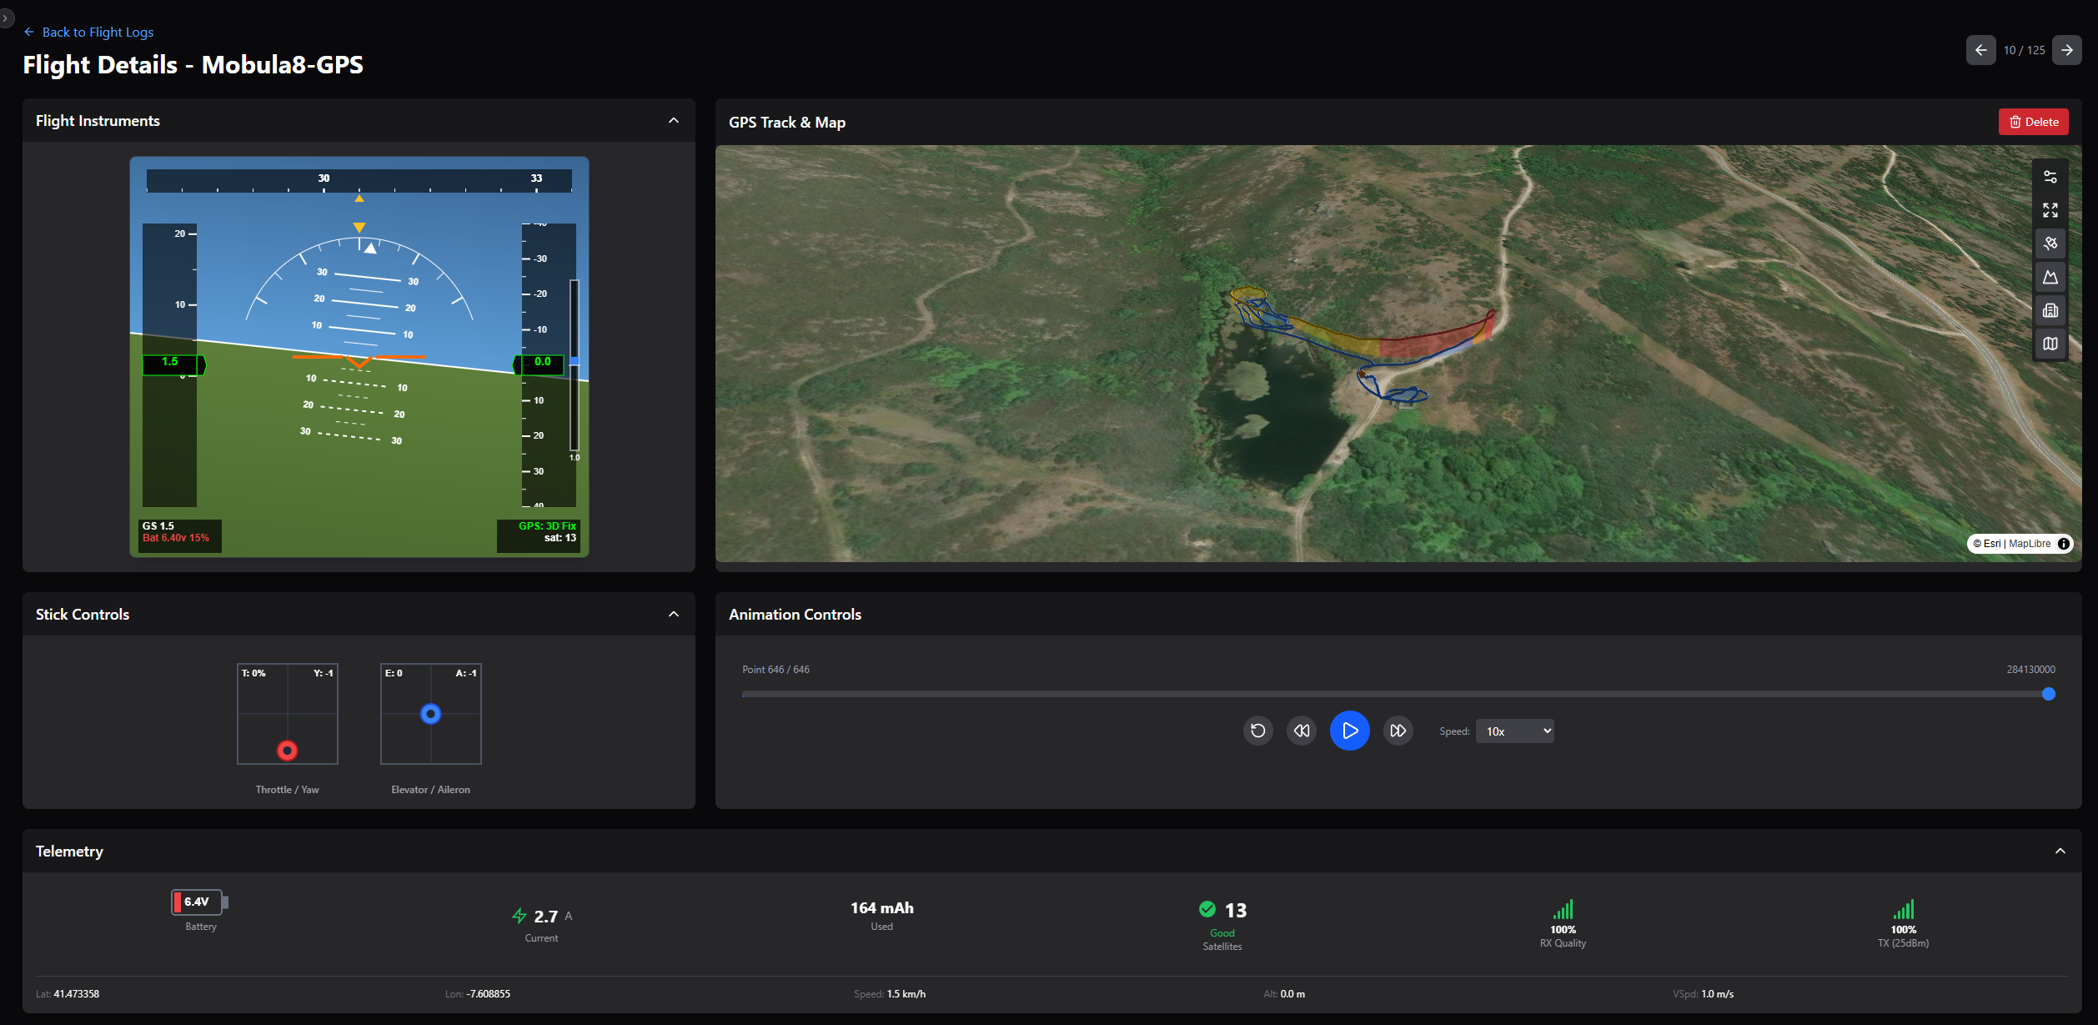
Task: Click the 'Elevator / Aileron' label
Action: click(x=430, y=790)
